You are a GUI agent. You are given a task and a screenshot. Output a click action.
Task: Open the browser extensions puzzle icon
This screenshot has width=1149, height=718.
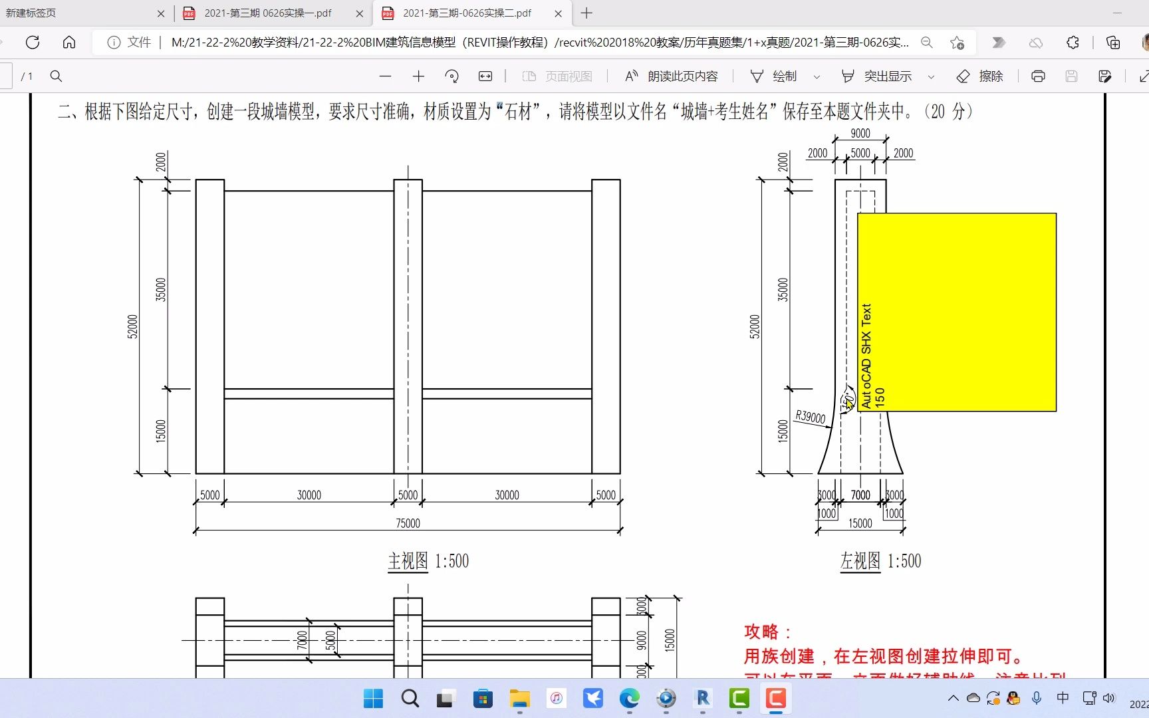tap(1072, 42)
